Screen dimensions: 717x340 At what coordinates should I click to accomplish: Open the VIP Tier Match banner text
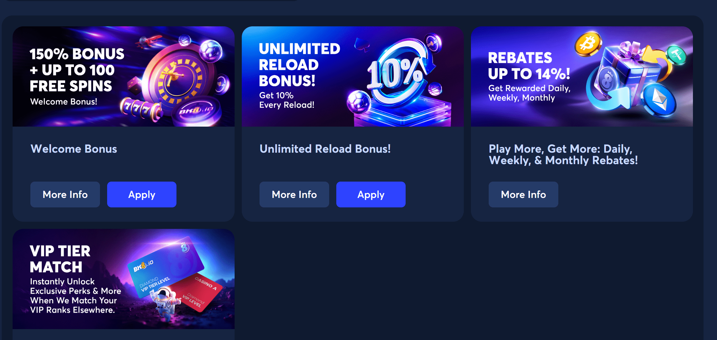pos(76,280)
